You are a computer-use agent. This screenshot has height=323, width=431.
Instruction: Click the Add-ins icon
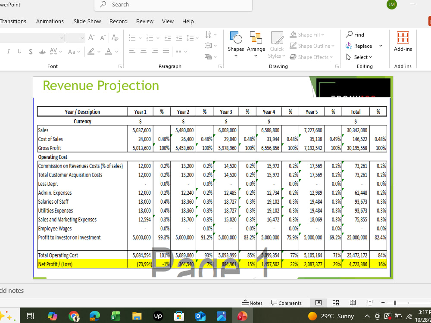(403, 41)
